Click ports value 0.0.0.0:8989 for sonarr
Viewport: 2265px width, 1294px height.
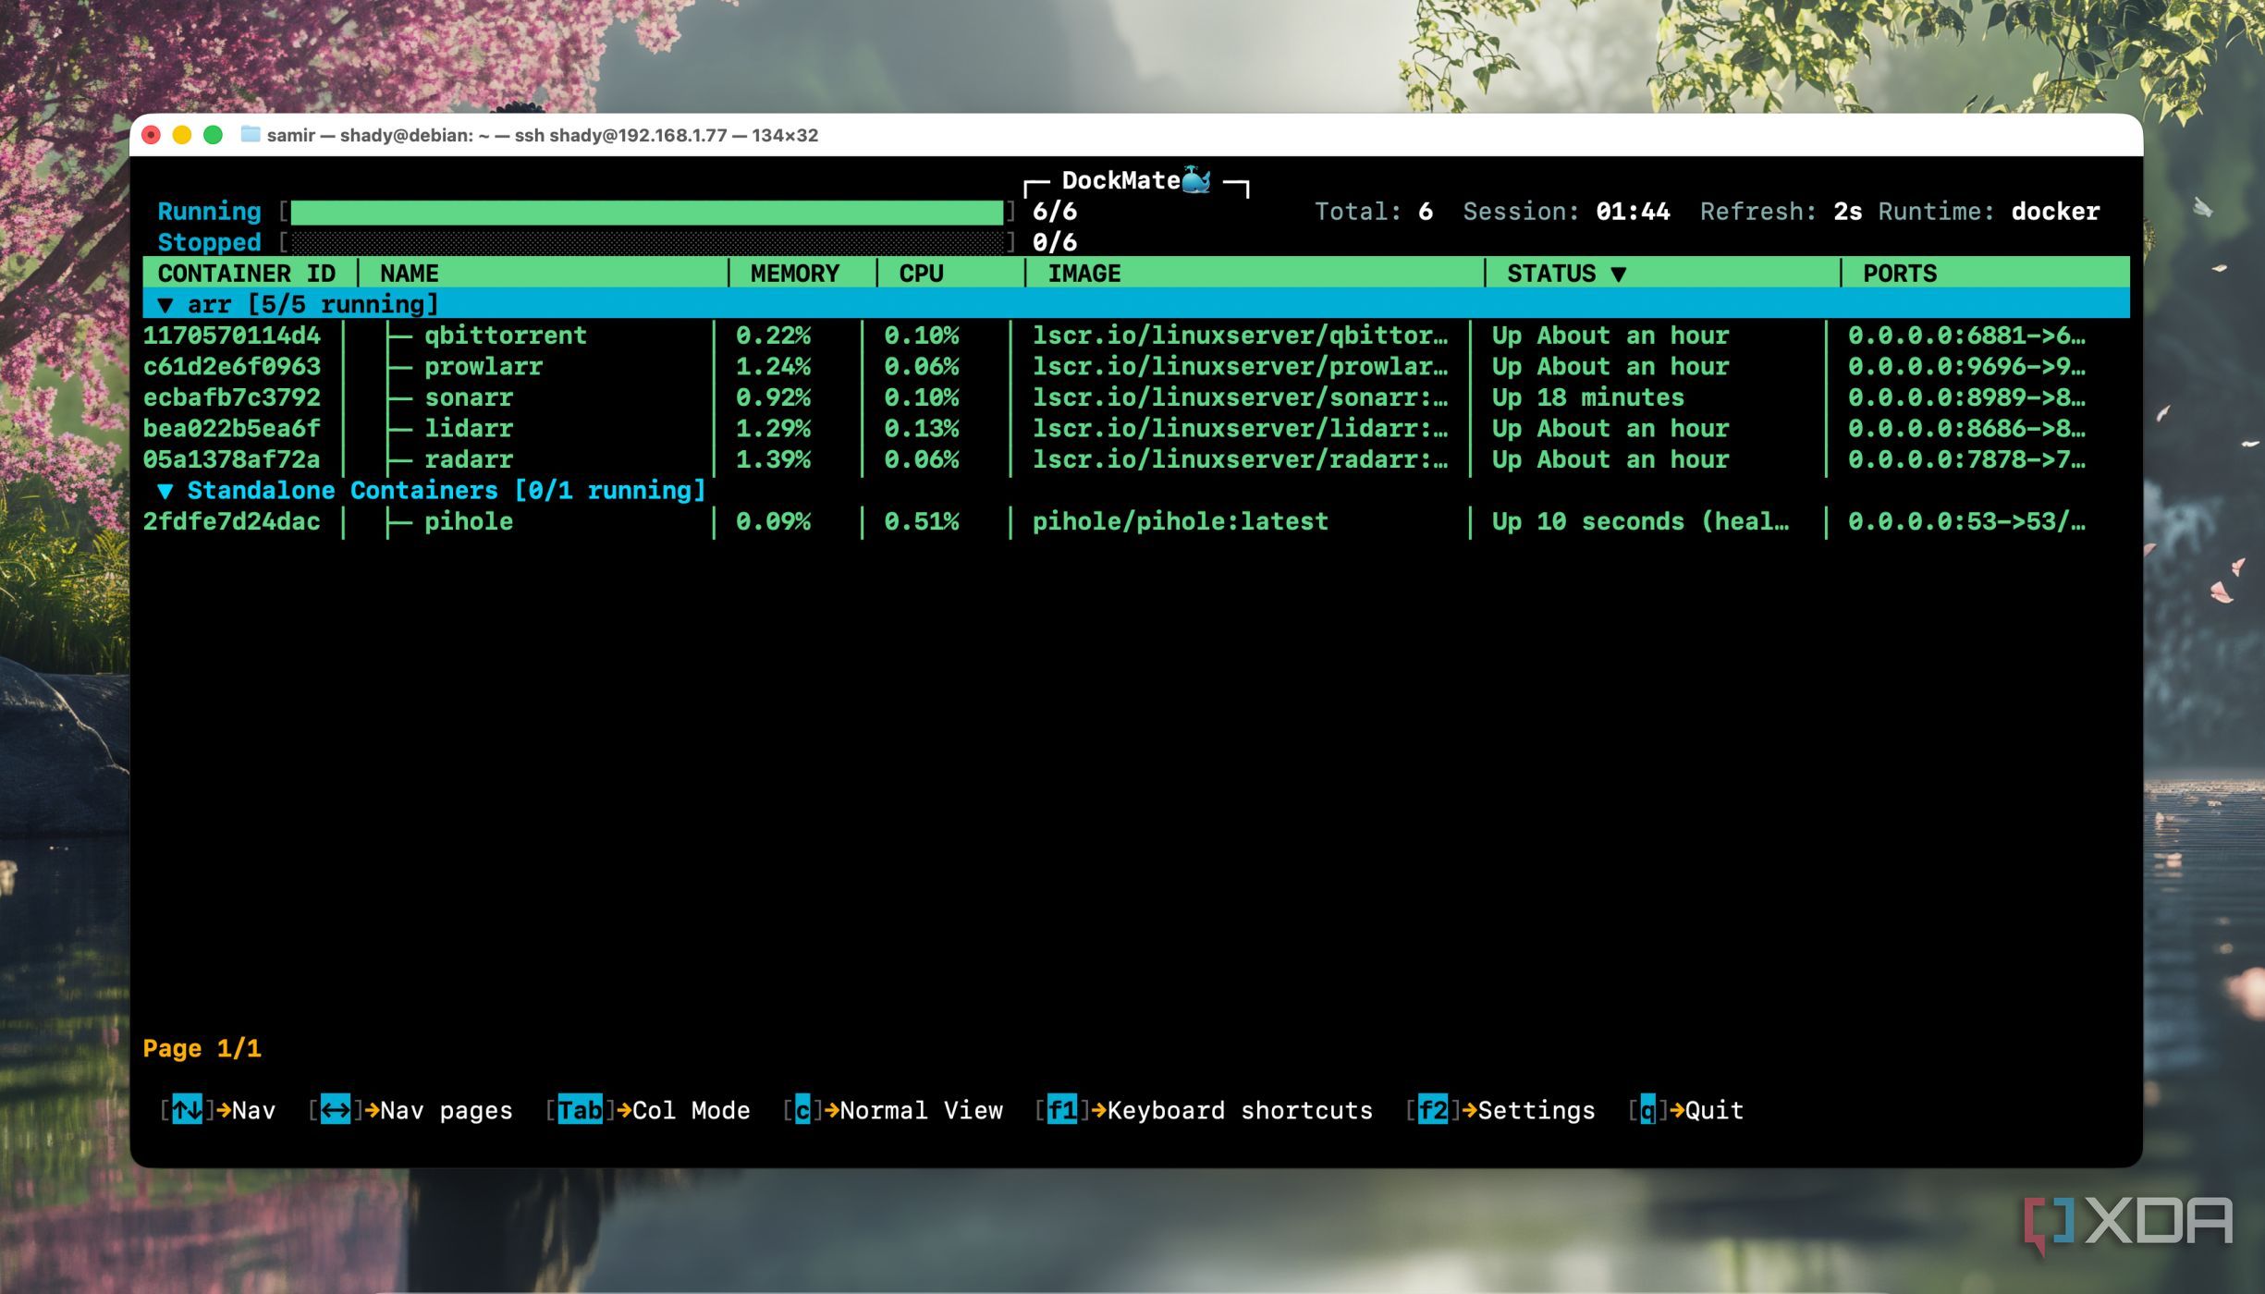click(1966, 397)
